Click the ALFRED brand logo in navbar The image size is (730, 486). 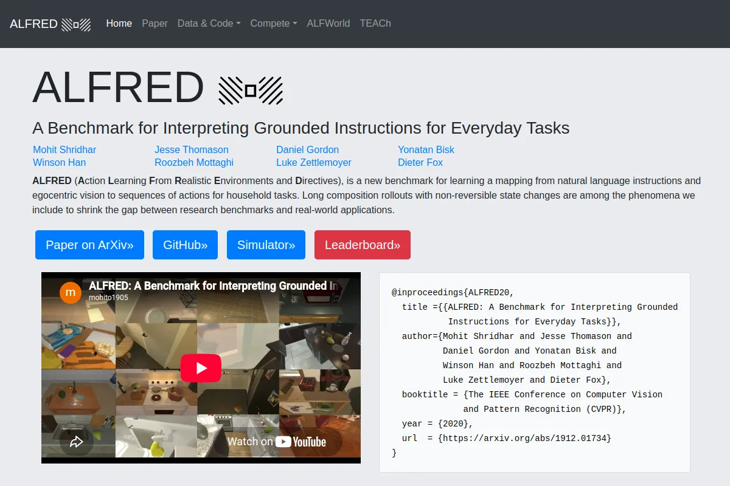pos(50,24)
